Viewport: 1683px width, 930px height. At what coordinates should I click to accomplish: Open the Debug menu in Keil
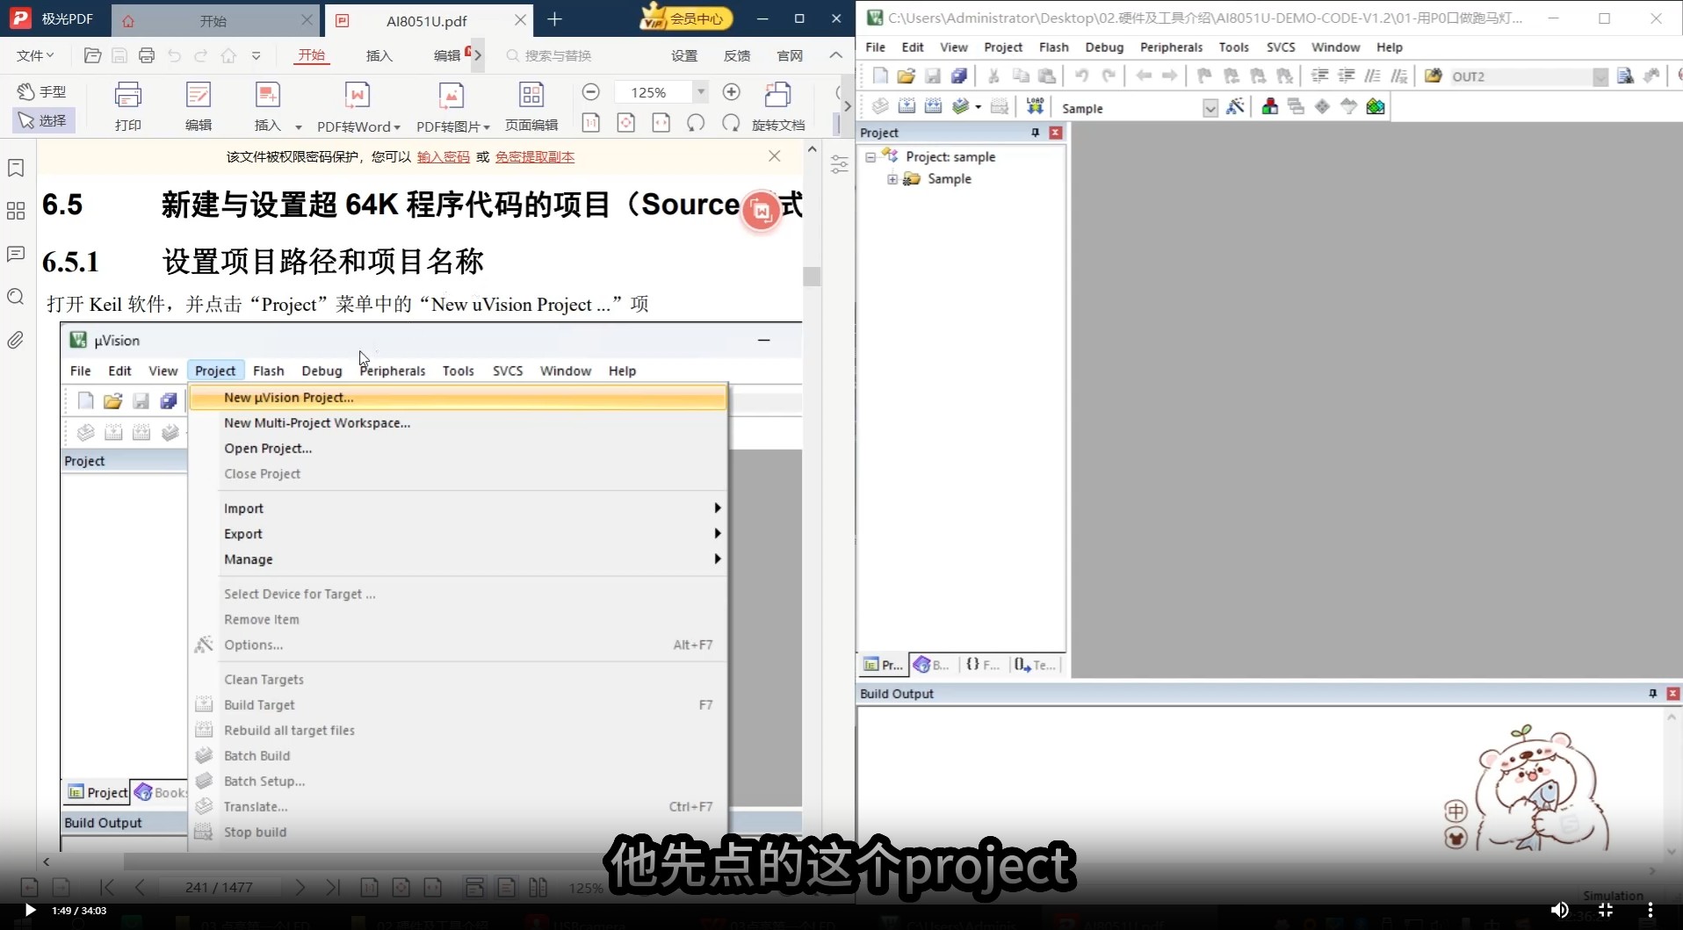[x=1104, y=47]
